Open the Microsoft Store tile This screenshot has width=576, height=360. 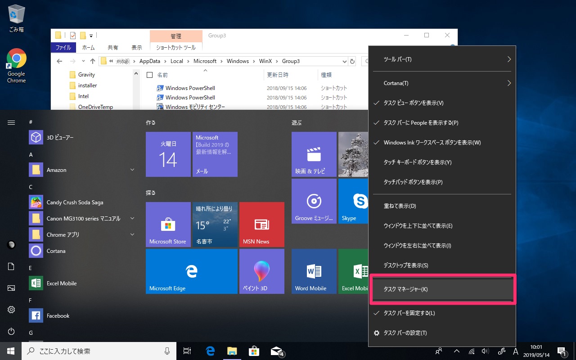tap(168, 225)
